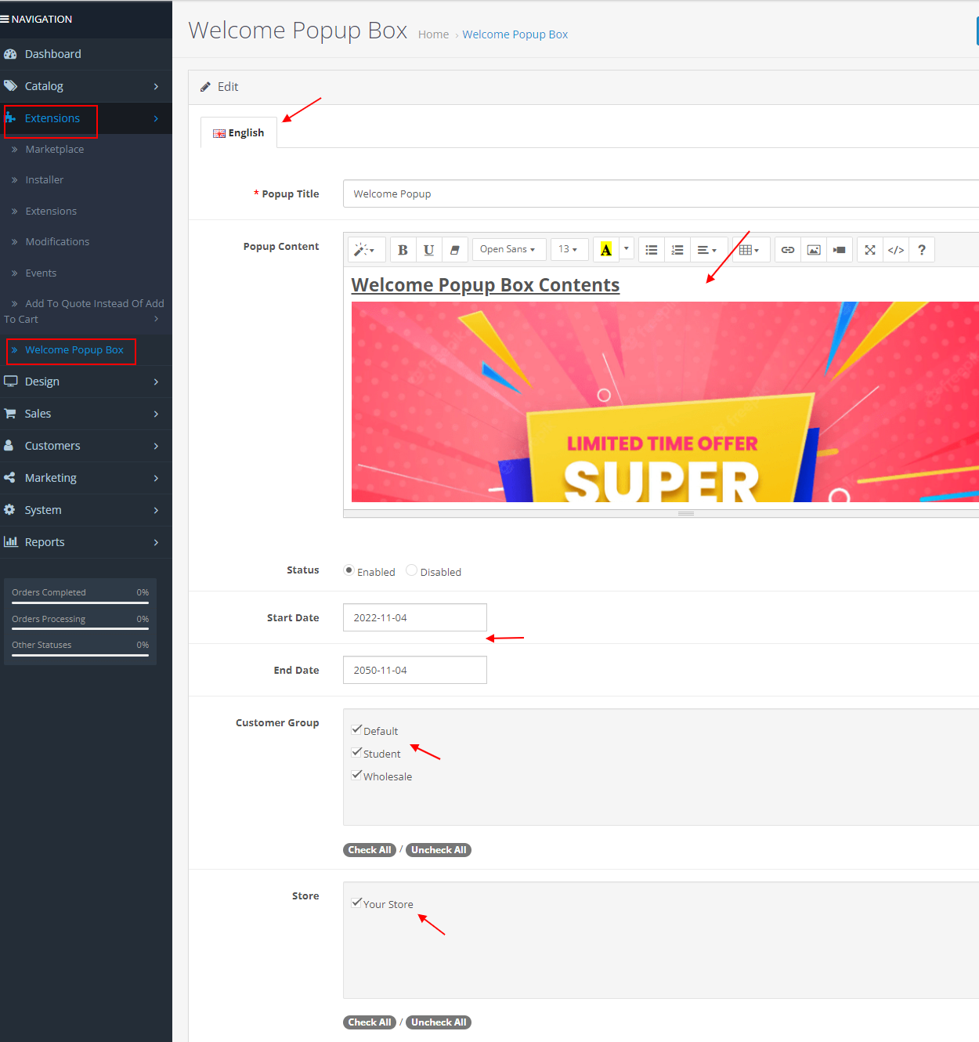Open the Open Sans font family dropdown
Viewport: 979px width, 1042px height.
point(508,249)
